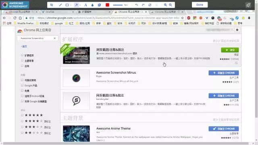Zoom out with the magnifier minus icon

pos(171,5)
